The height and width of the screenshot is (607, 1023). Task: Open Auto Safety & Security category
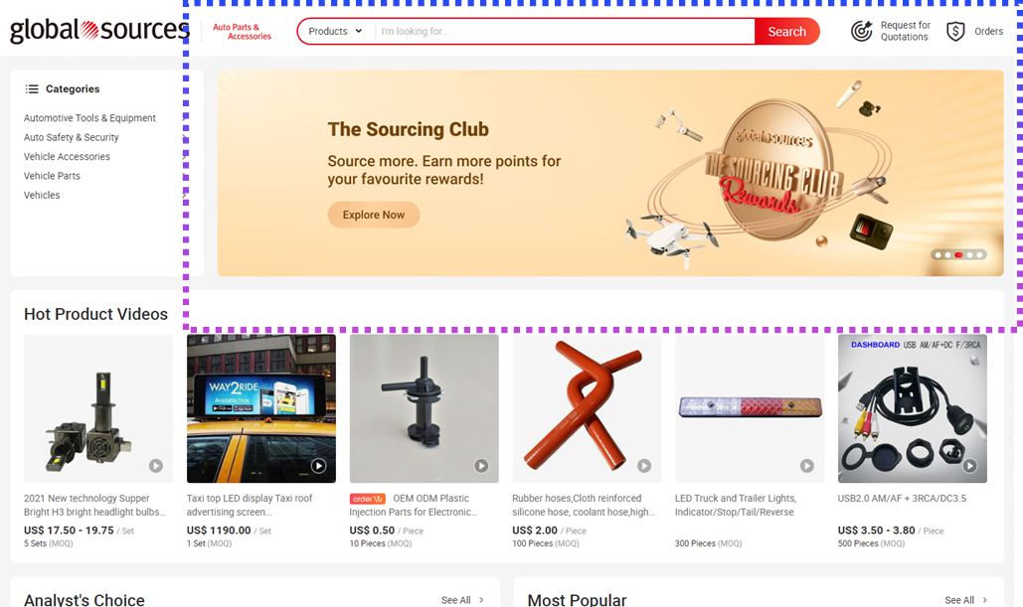(x=72, y=137)
